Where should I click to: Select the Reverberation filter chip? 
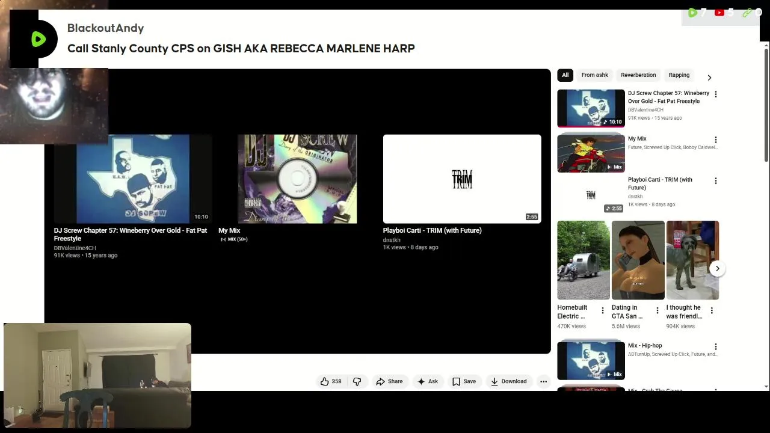pyautogui.click(x=638, y=75)
